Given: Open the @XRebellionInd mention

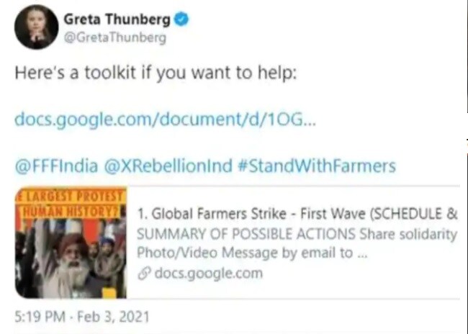Looking at the screenshot, I should coord(168,166).
